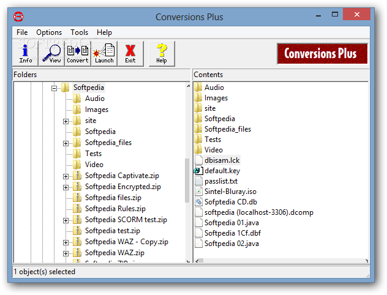Close the Conversions Plus window

pos(356,14)
